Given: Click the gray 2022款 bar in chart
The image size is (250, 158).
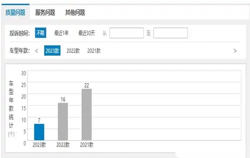Looking at the screenshot, I should 63,121.
